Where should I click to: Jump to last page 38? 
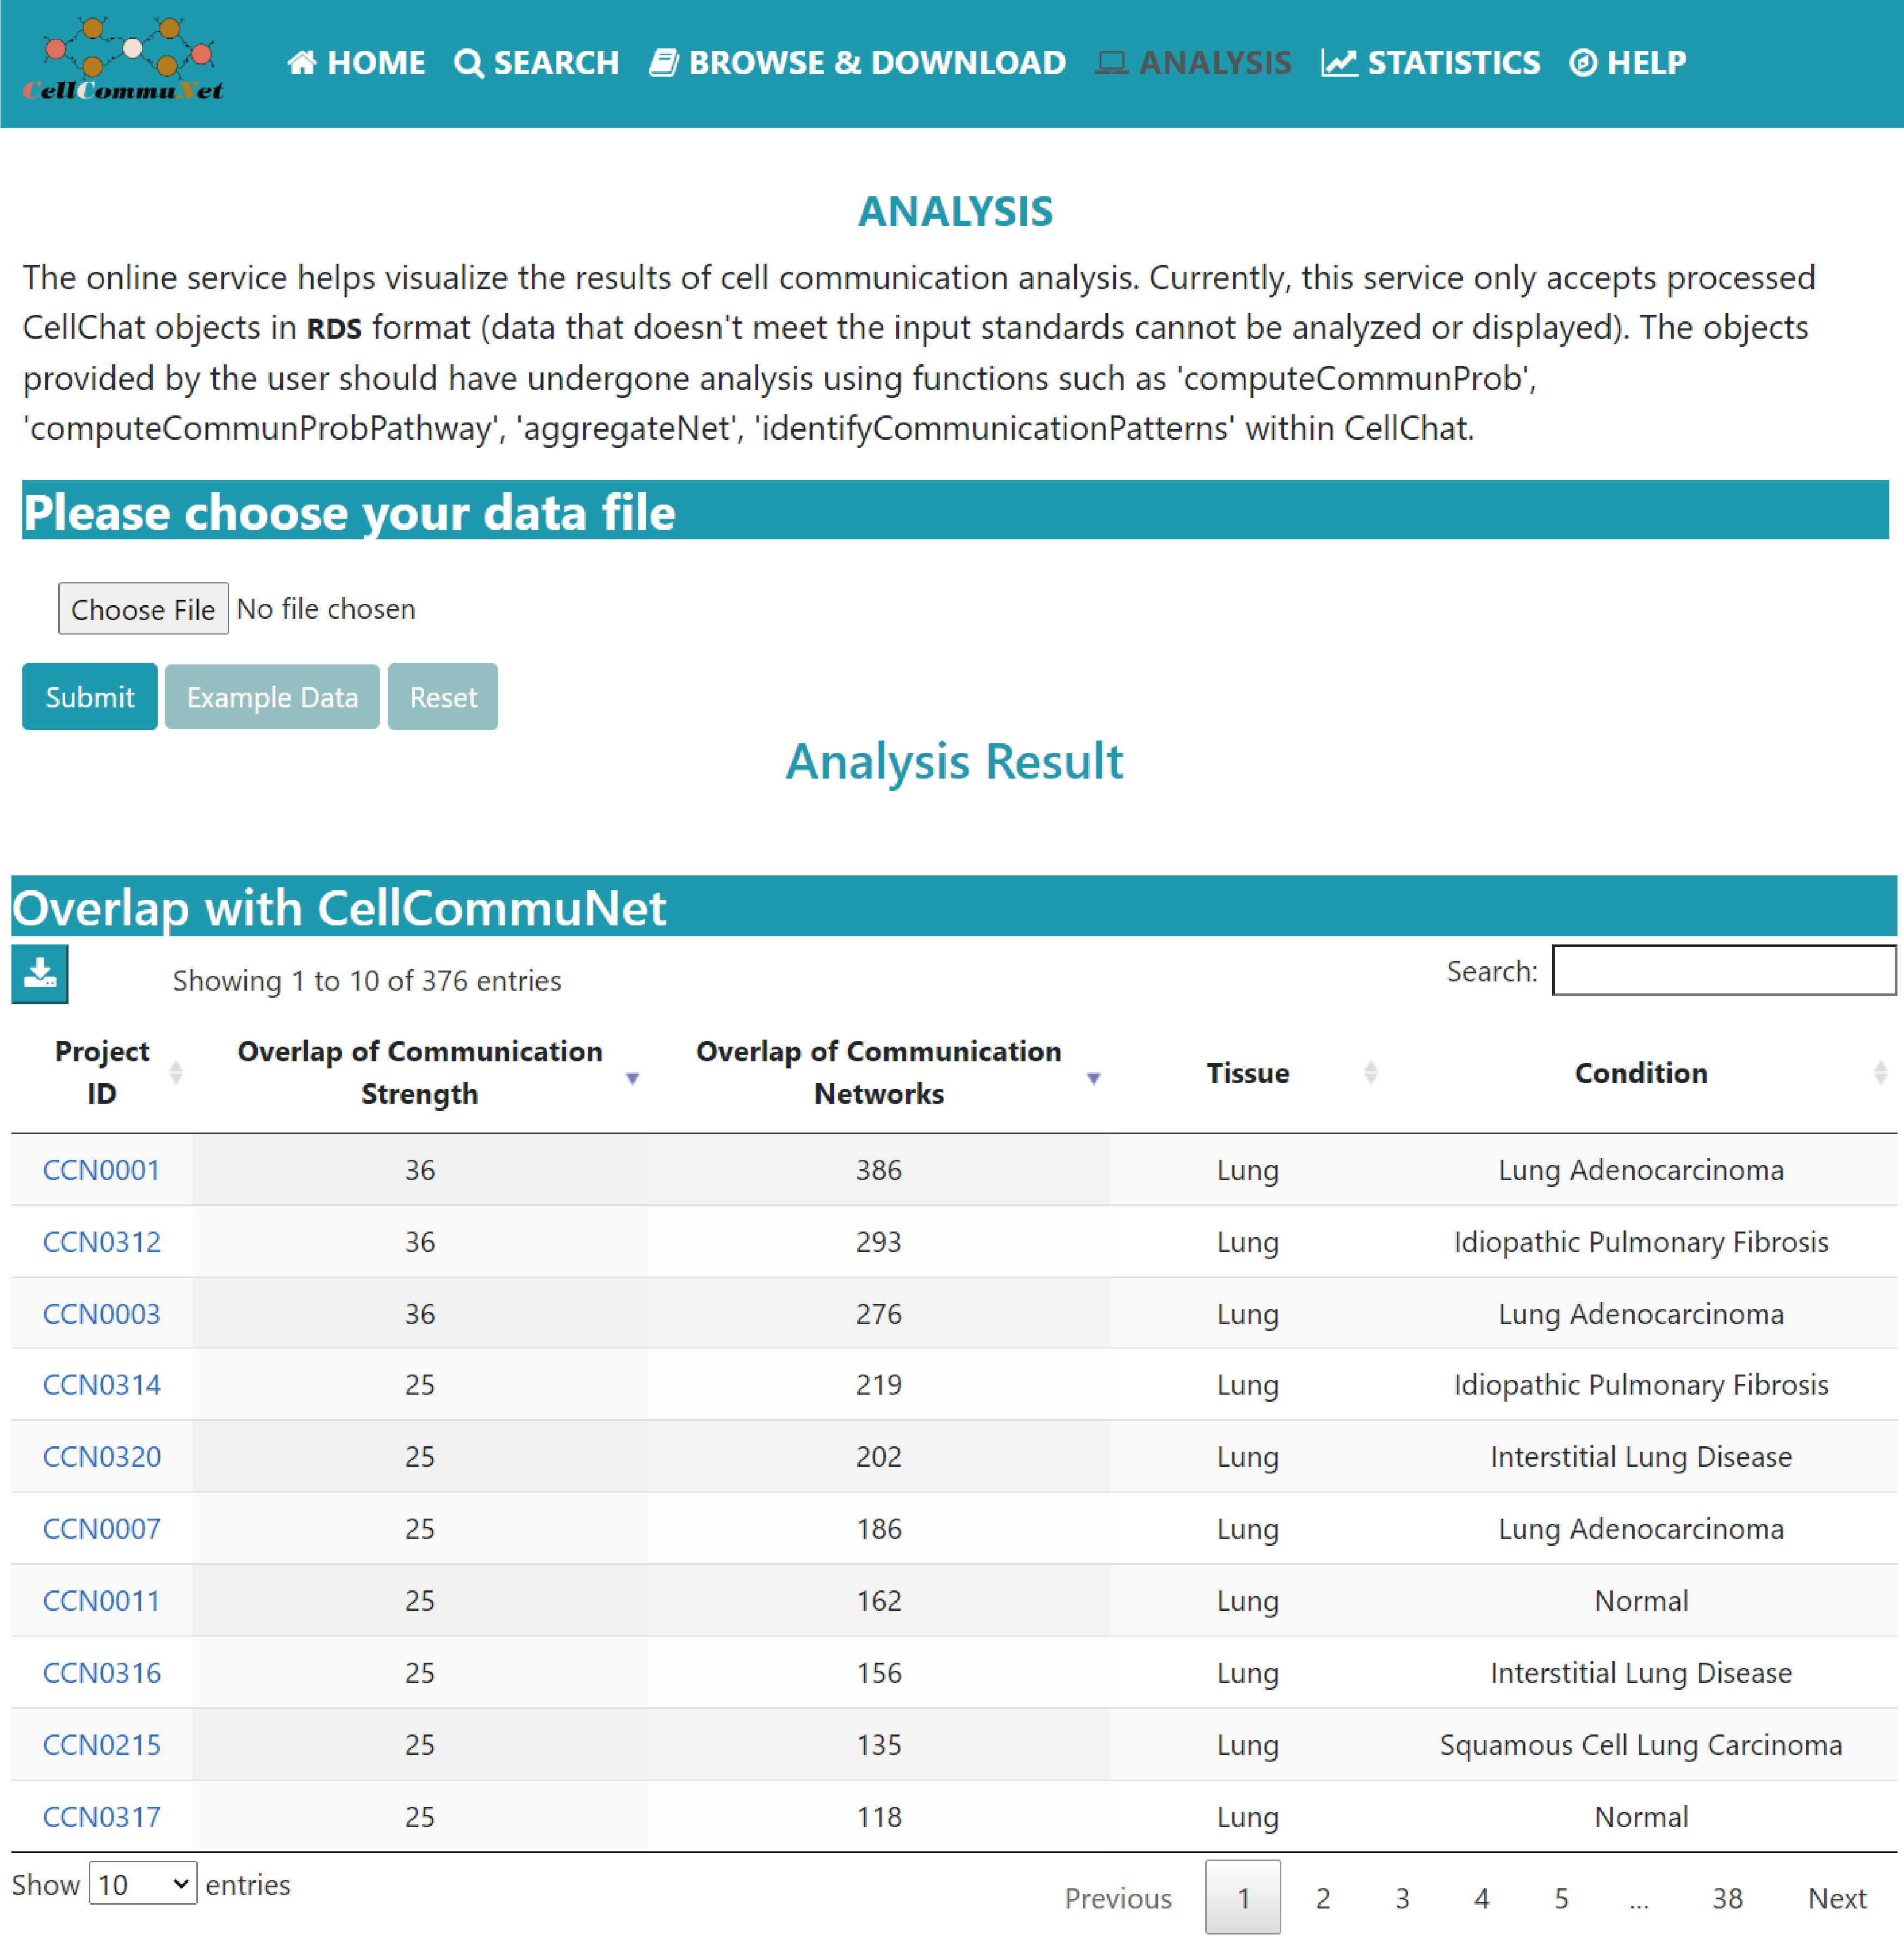[x=1727, y=1898]
